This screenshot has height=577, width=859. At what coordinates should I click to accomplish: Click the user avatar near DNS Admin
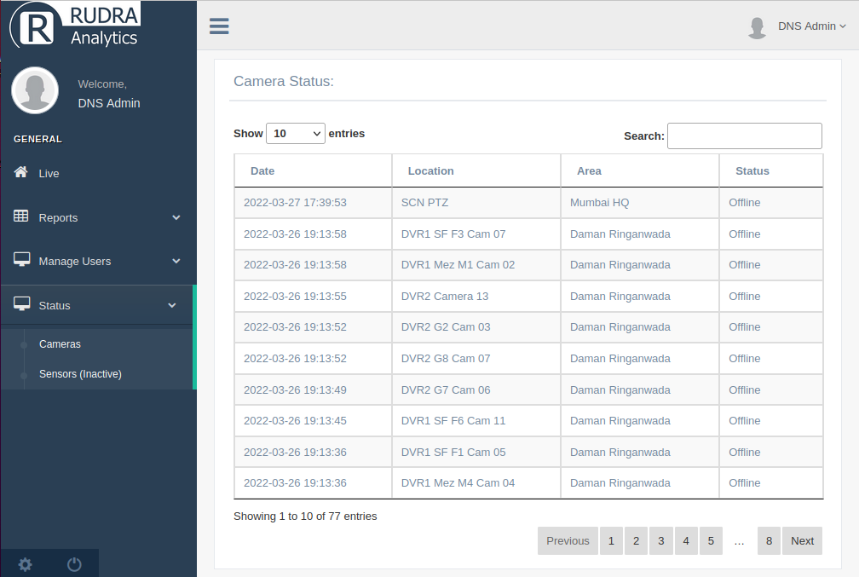[x=757, y=26]
